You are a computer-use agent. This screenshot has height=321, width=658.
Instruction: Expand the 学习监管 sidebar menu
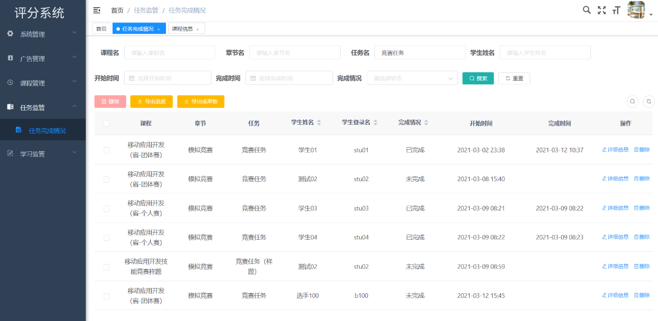click(43, 154)
